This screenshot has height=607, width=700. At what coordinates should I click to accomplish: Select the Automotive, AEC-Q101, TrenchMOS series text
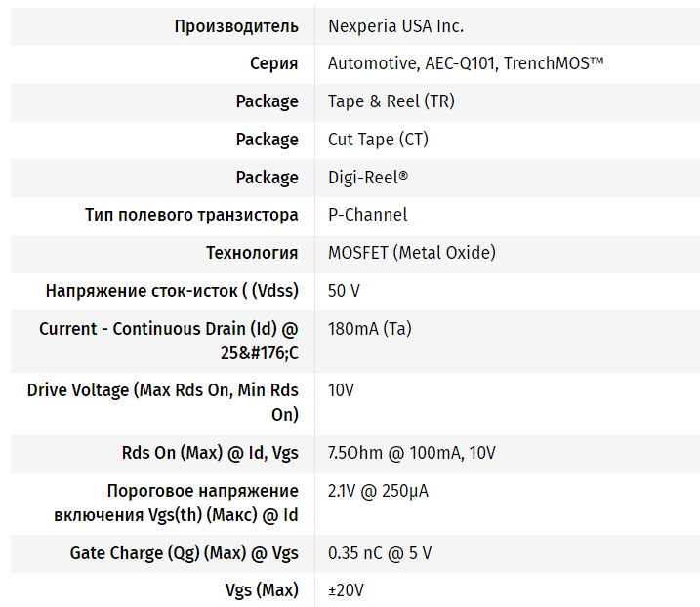pyautogui.click(x=466, y=64)
